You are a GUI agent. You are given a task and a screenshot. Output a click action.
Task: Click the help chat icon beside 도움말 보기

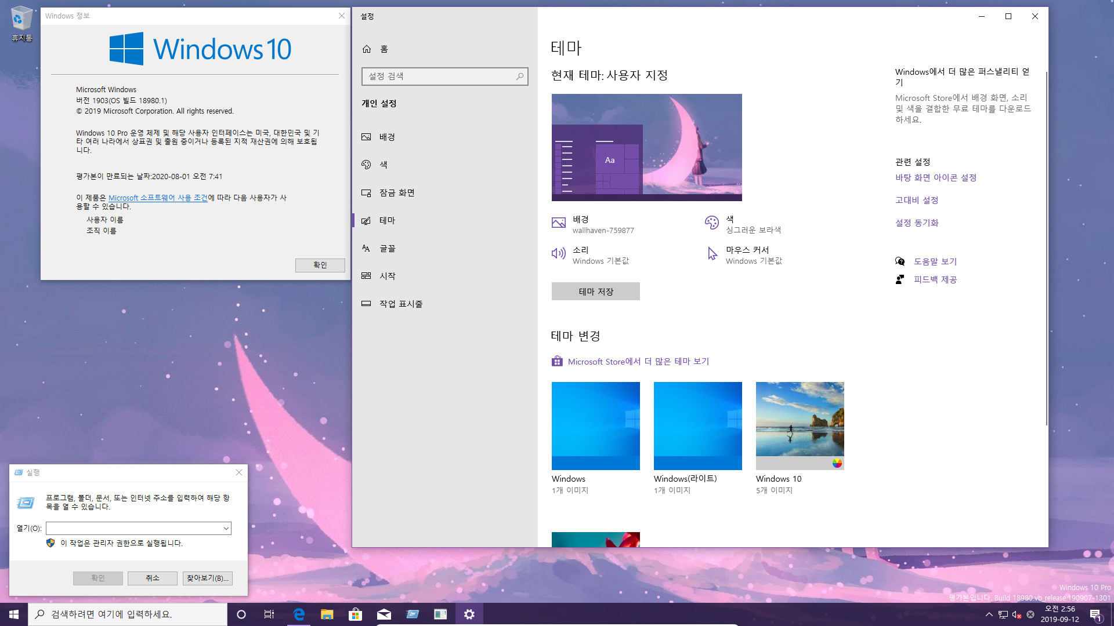900,261
